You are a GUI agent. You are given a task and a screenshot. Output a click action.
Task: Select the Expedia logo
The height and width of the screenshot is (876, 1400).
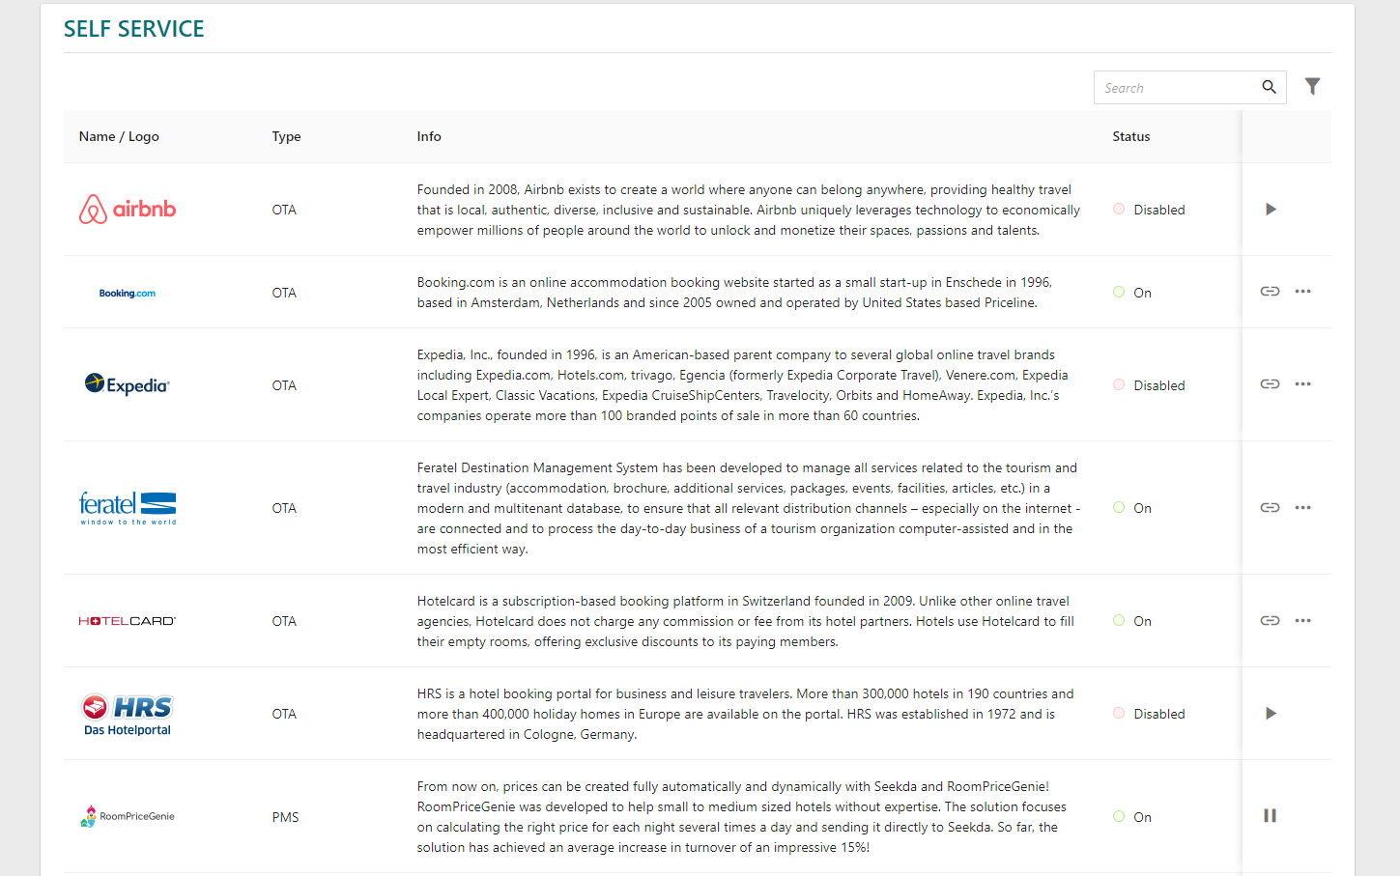[x=128, y=384]
